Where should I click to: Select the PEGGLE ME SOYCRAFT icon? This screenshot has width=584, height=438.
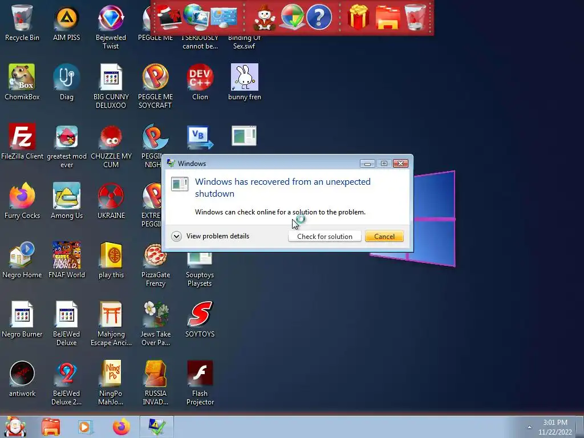point(155,87)
